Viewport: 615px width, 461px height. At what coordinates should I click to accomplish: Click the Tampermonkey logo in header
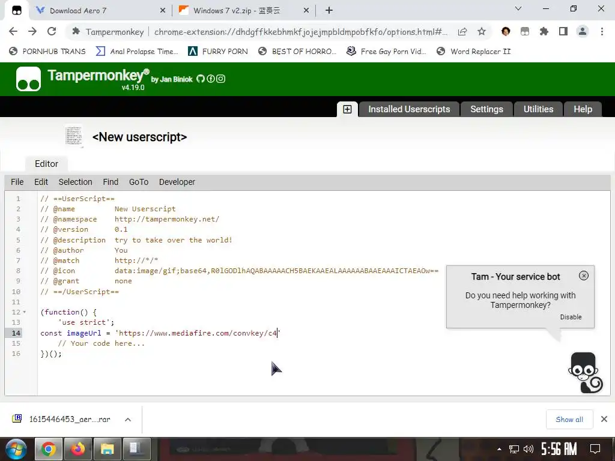(28, 79)
